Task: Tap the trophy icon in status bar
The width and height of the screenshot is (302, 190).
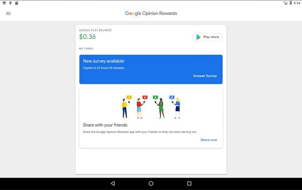Action: click(4, 3)
